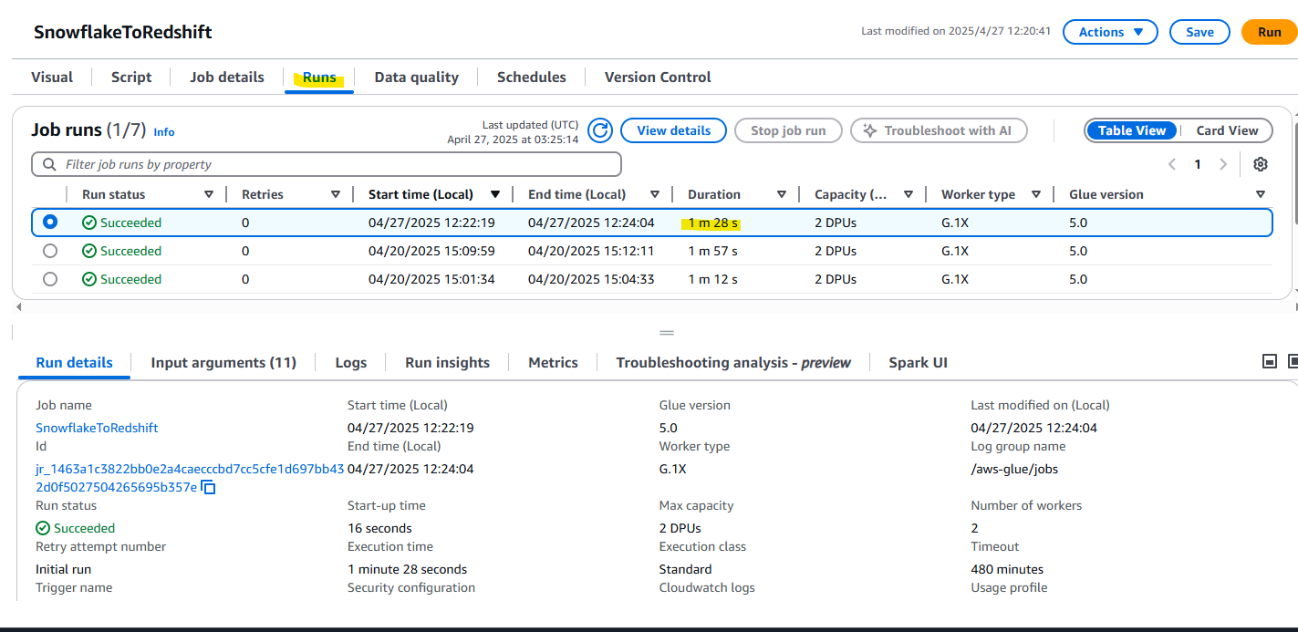Open the Job details tab
This screenshot has height=632, width=1298.
click(x=227, y=78)
